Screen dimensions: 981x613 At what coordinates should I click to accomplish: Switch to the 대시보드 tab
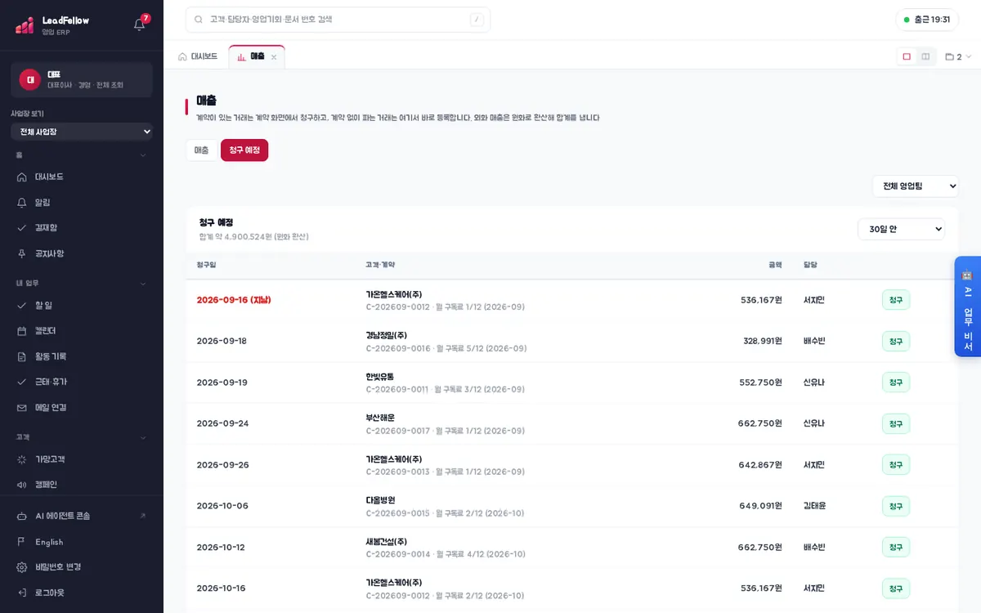198,56
